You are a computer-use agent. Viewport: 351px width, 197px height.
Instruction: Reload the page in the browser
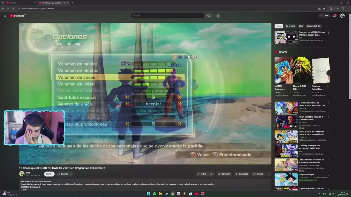coord(13,8)
